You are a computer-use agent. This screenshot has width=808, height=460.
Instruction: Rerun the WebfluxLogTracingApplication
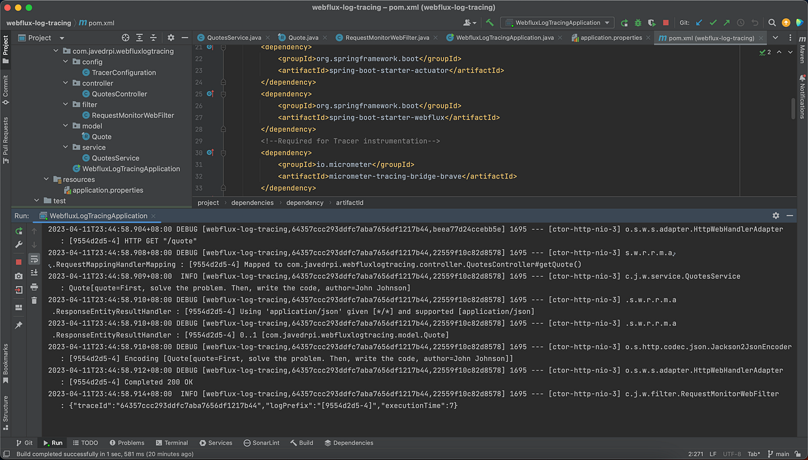coord(18,232)
